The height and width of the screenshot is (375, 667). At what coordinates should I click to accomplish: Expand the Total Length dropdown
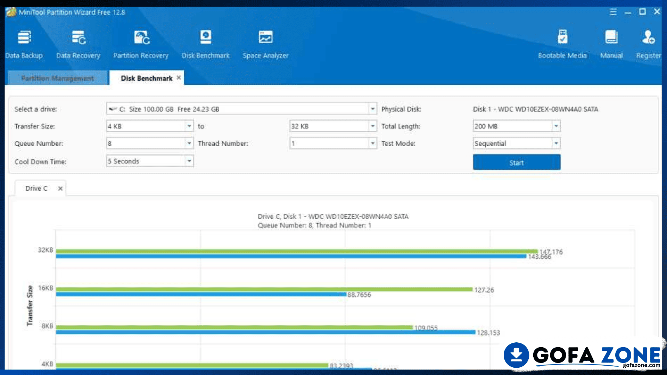pos(556,126)
